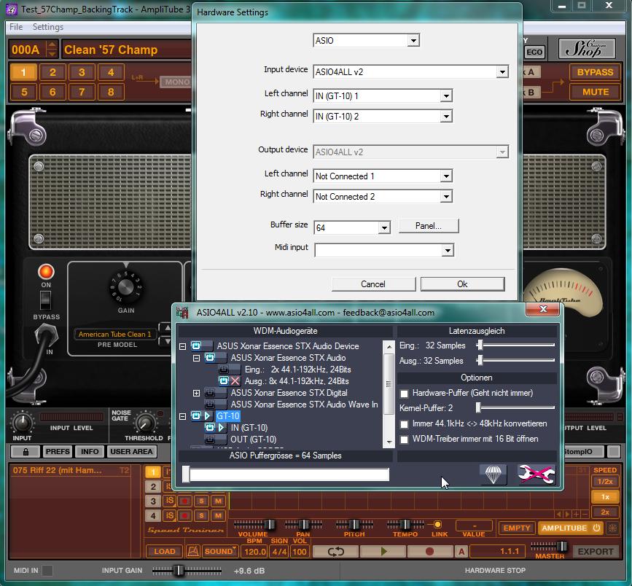Click the Panel... button
This screenshot has height=586, width=632.
[429, 226]
